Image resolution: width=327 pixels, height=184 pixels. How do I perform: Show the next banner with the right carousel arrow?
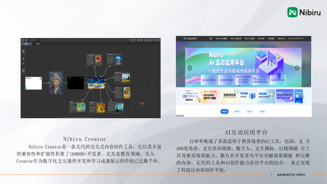pos(297,68)
